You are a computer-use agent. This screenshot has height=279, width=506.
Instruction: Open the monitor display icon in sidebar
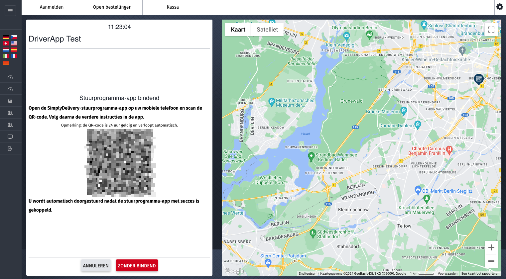click(10, 137)
